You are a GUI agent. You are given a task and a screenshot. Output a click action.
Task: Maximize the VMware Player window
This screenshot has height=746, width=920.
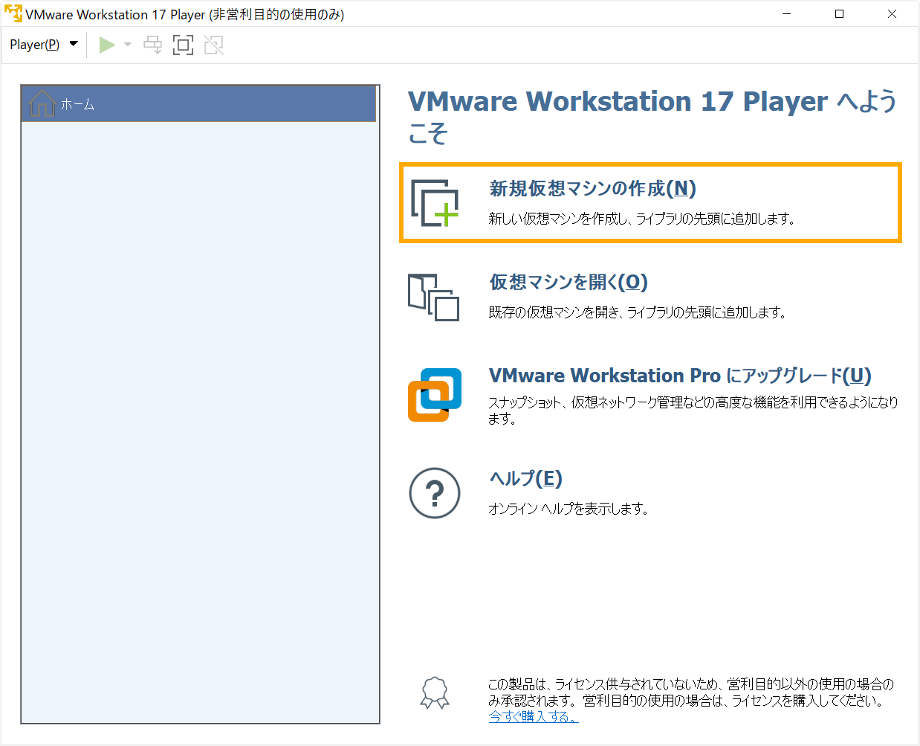[839, 14]
